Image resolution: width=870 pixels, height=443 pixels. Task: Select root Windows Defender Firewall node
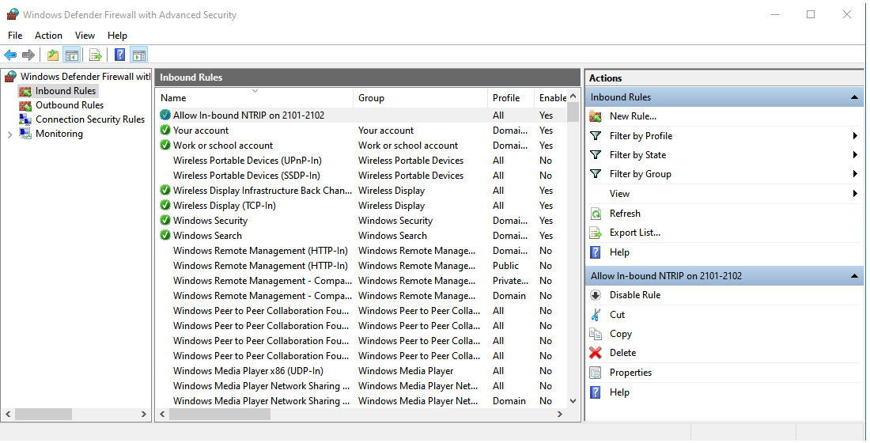[x=85, y=77]
